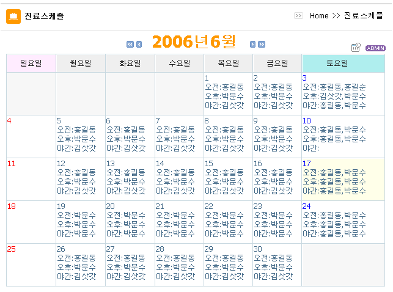
Task: Click date 15 in the calendar
Action: 209,164
